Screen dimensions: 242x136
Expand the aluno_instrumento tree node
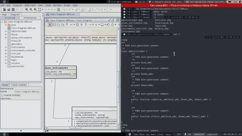pyautogui.click(x=6, y=38)
